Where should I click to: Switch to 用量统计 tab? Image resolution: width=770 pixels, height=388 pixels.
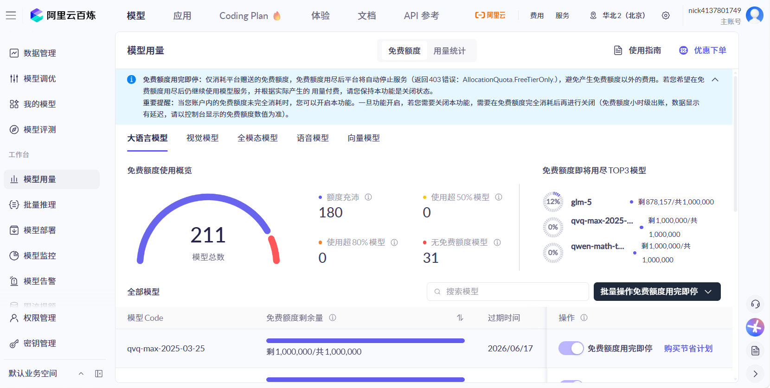(449, 51)
